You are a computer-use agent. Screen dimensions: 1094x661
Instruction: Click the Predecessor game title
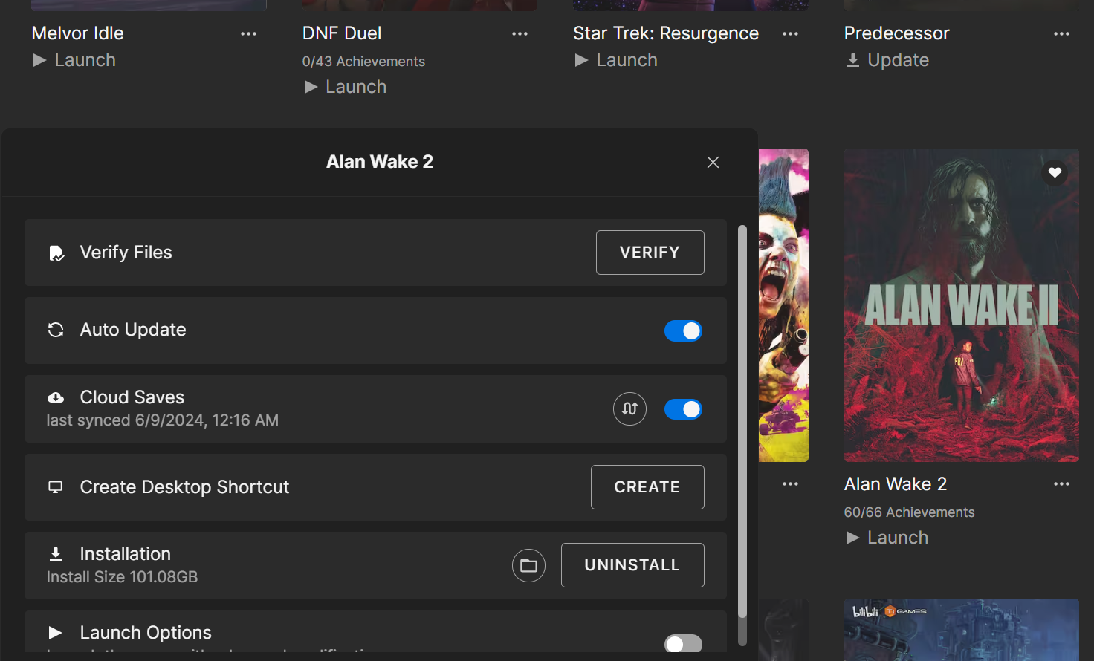(897, 33)
